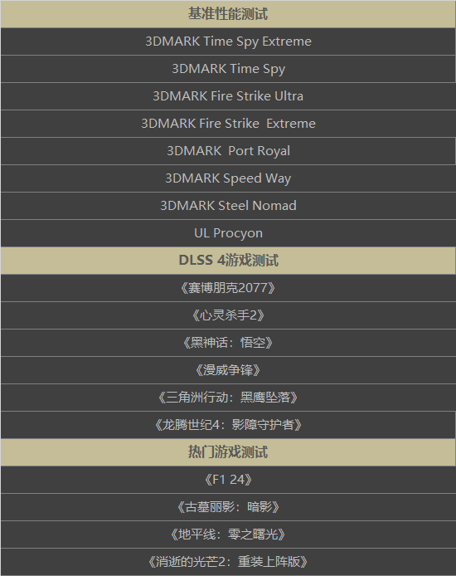The width and height of the screenshot is (456, 576).
Task: Click 3DMARK Fire Strike Ultra entry
Action: click(x=228, y=96)
